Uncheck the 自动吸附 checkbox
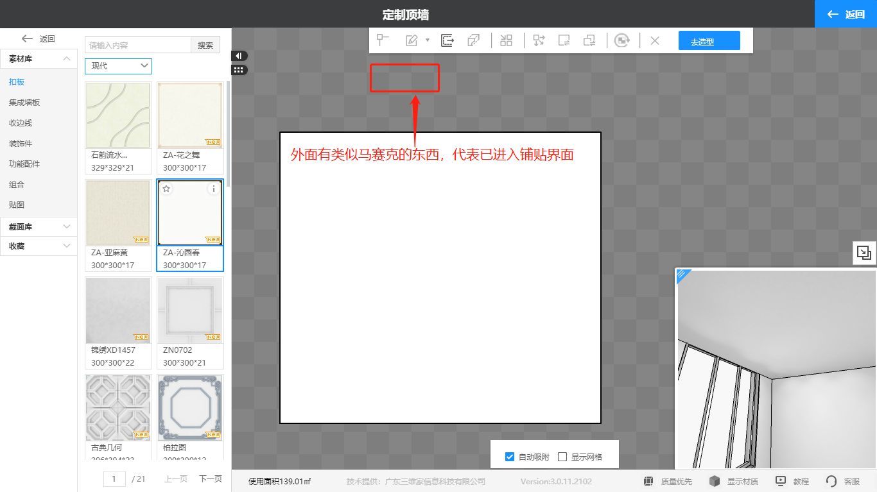The image size is (877, 492). tap(510, 457)
